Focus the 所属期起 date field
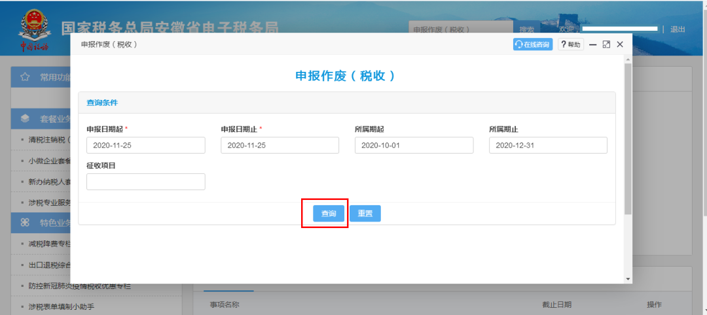707x315 pixels. coord(414,145)
